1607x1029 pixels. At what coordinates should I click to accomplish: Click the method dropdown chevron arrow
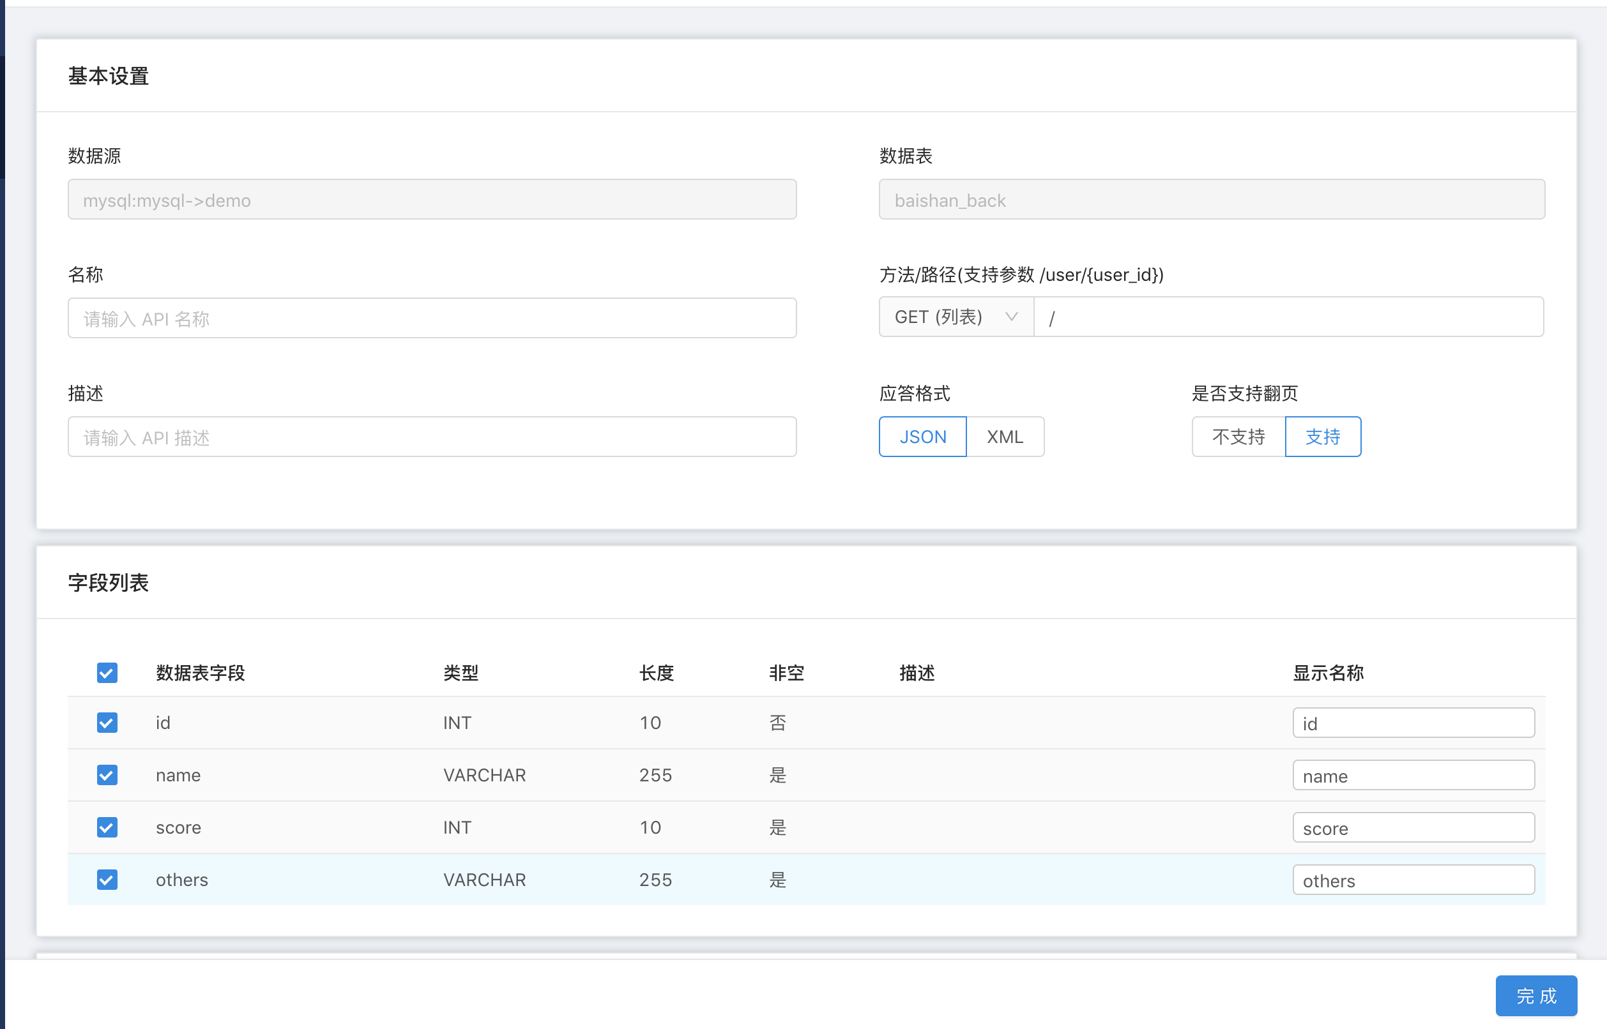1011,317
